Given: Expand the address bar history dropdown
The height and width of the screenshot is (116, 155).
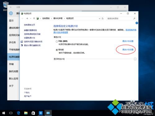Looking at the screenshot, I should pyautogui.click(x=100, y=19).
